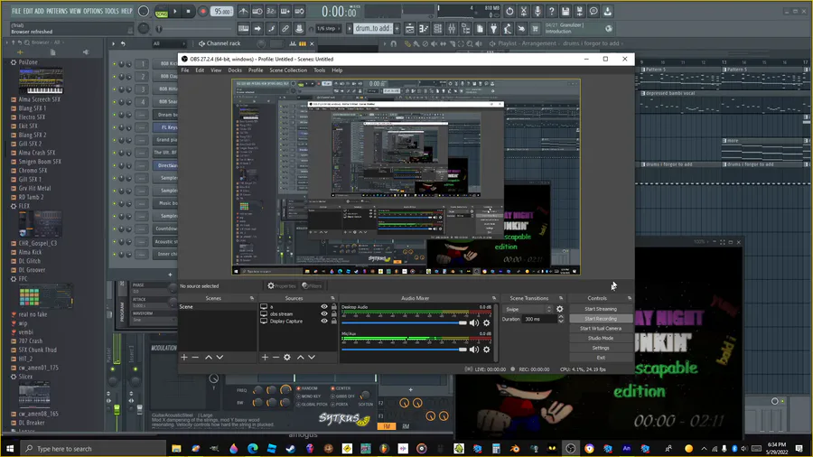Open the FL Studio OPTIONS menu

point(93,11)
